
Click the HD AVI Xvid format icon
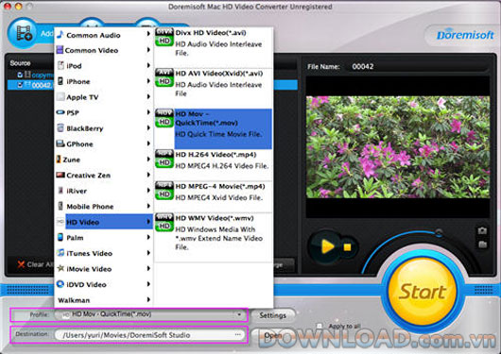(x=164, y=77)
